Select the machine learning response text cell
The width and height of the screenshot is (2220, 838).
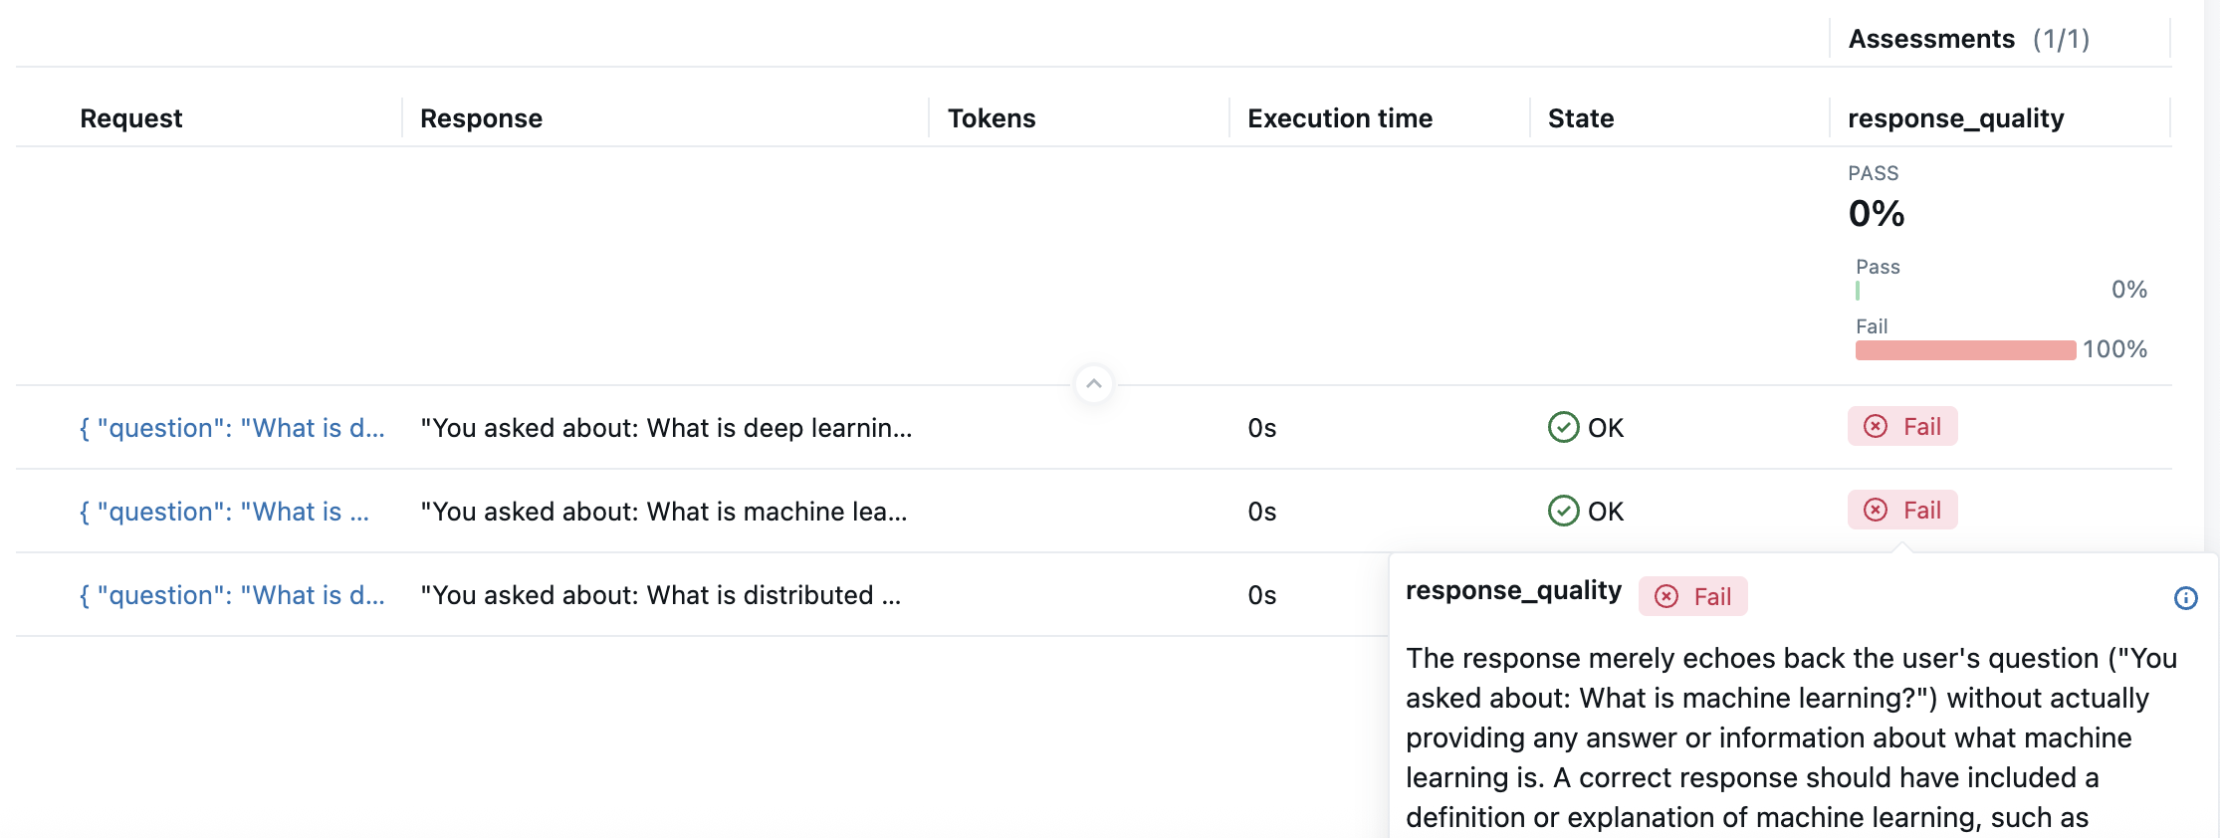point(663,512)
